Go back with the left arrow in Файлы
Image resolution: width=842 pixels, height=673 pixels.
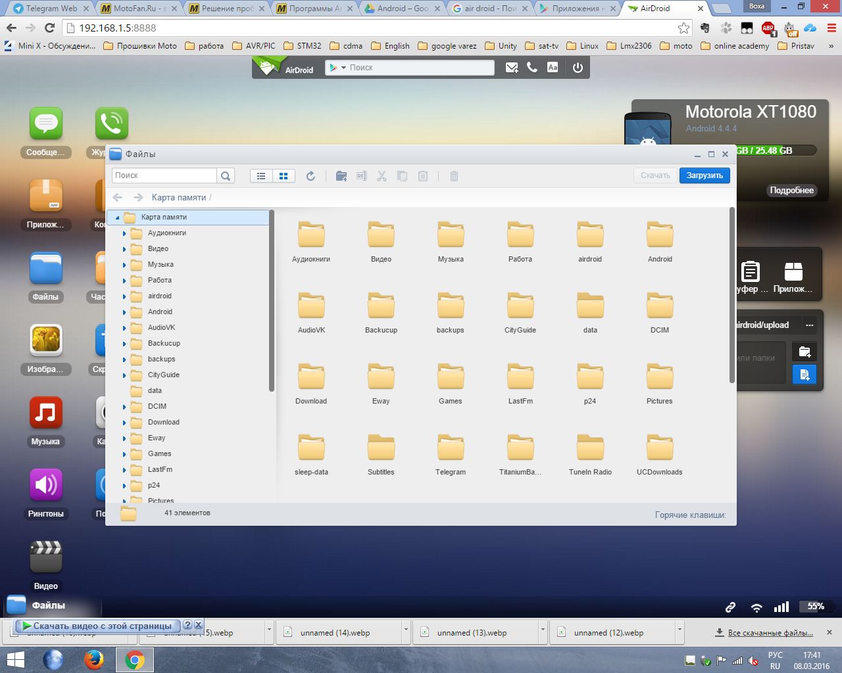(x=118, y=197)
